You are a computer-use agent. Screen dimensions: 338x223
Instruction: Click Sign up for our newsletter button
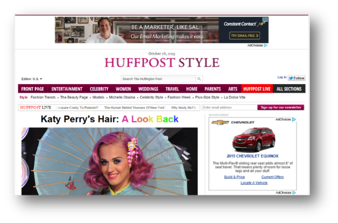click(x=281, y=108)
